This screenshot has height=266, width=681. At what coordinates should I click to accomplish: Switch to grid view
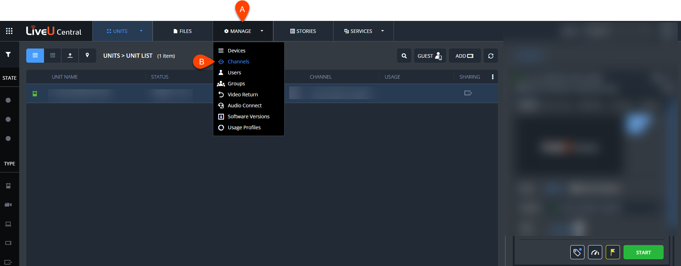[x=53, y=56]
